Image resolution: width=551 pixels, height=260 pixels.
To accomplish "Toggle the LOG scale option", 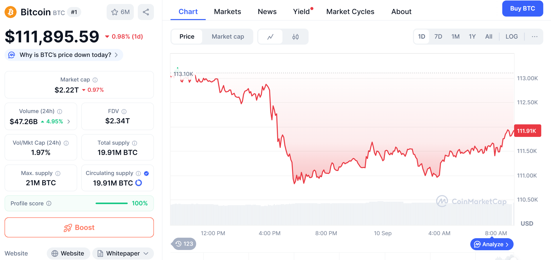I will click(511, 37).
